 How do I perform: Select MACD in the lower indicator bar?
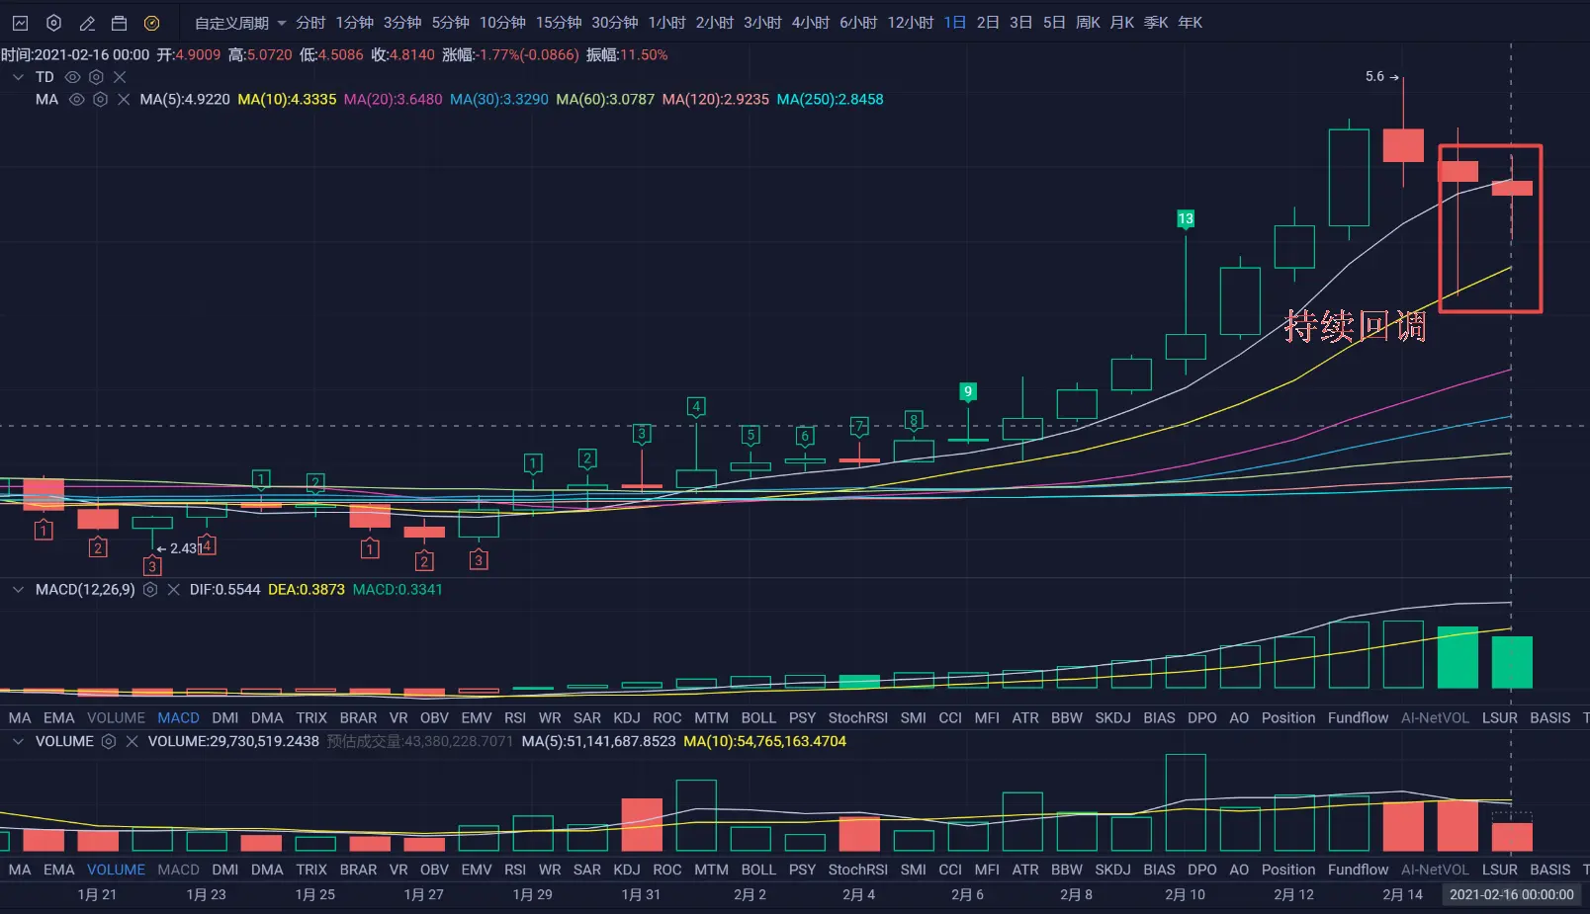(178, 871)
